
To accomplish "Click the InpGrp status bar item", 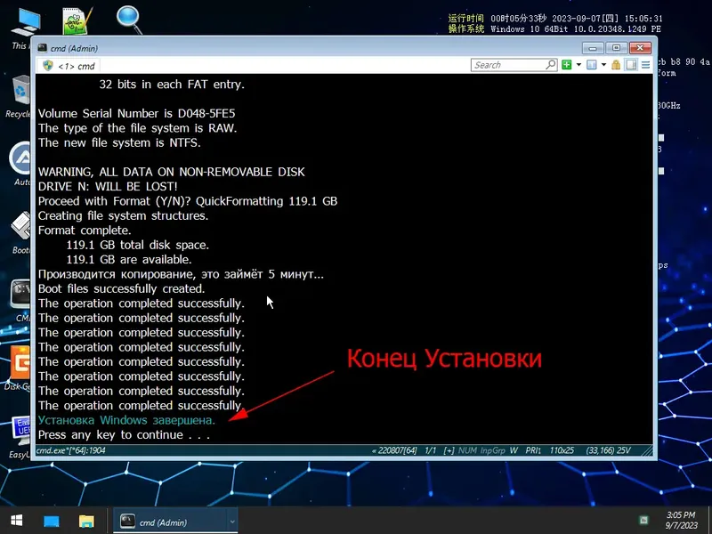I will click(x=492, y=450).
